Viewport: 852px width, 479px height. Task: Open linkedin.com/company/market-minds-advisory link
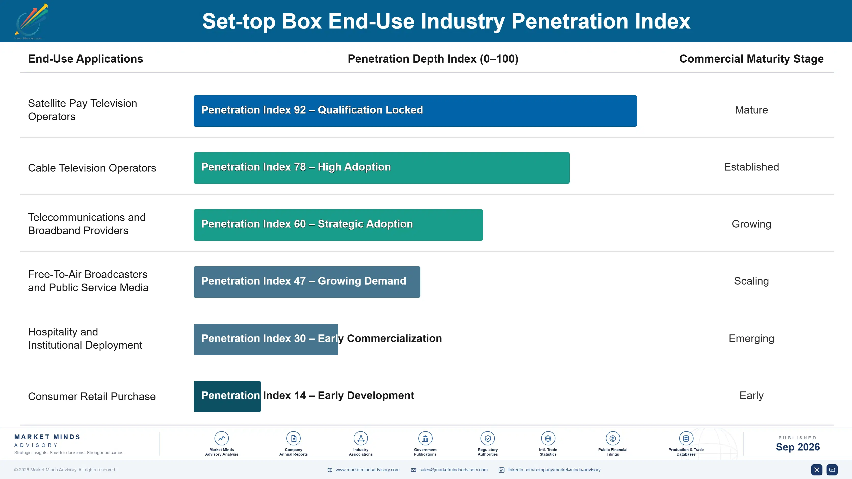(x=554, y=470)
